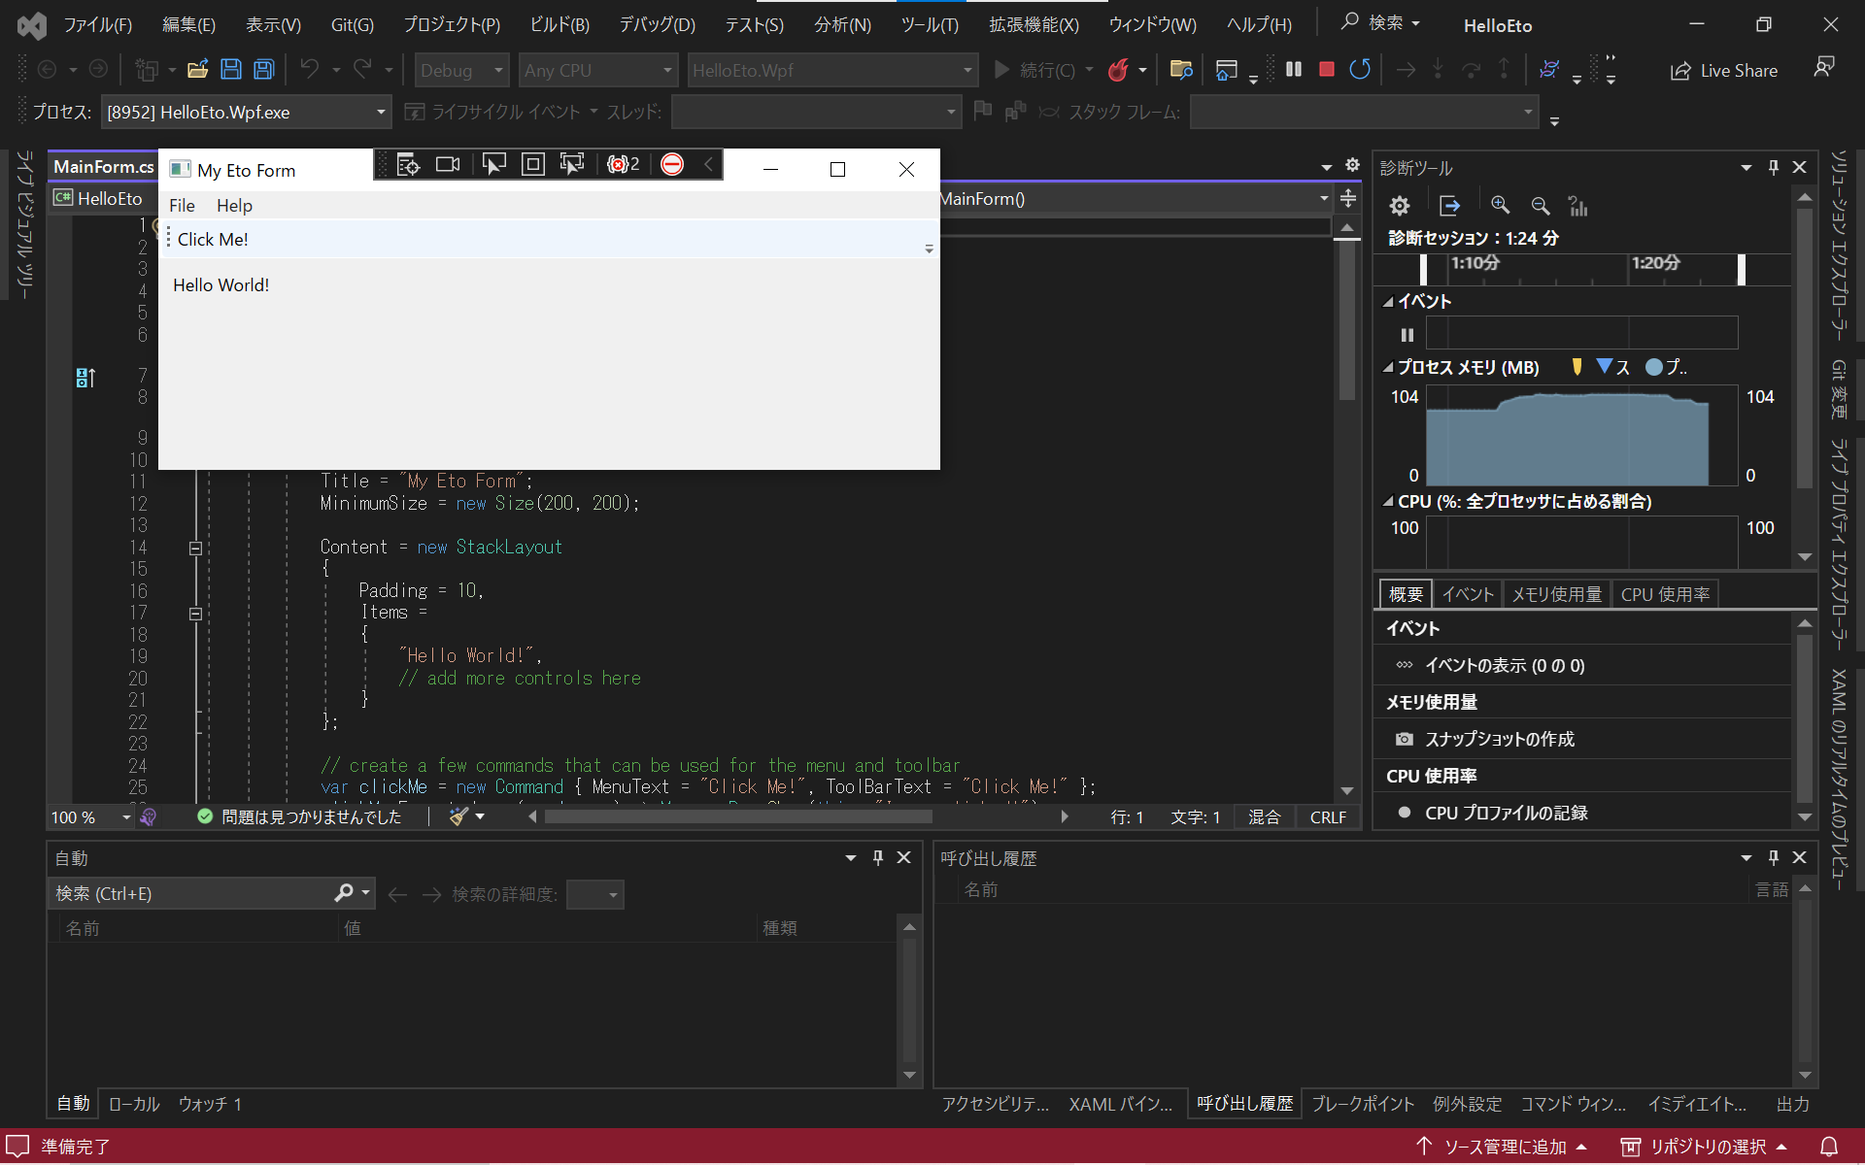Pin the diagnostic tools panel
The width and height of the screenshot is (1865, 1165).
(x=1773, y=167)
